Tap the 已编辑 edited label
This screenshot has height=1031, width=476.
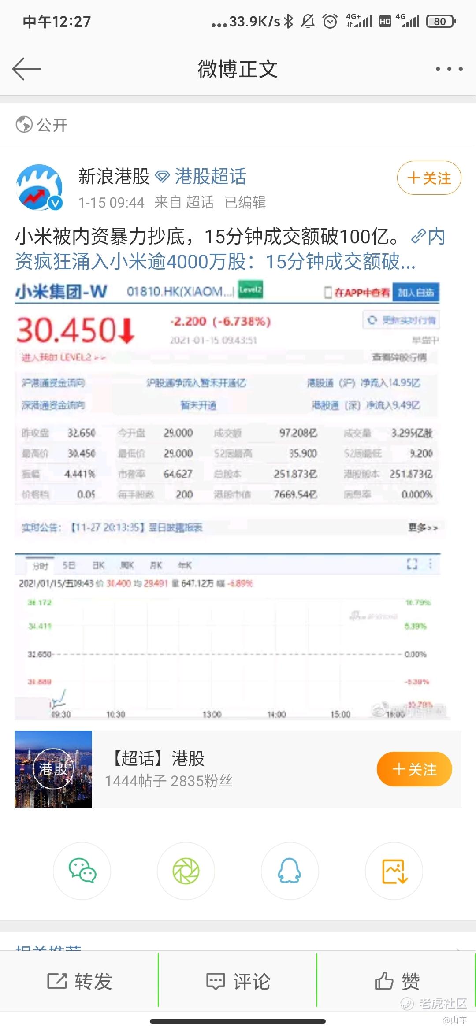(x=245, y=202)
